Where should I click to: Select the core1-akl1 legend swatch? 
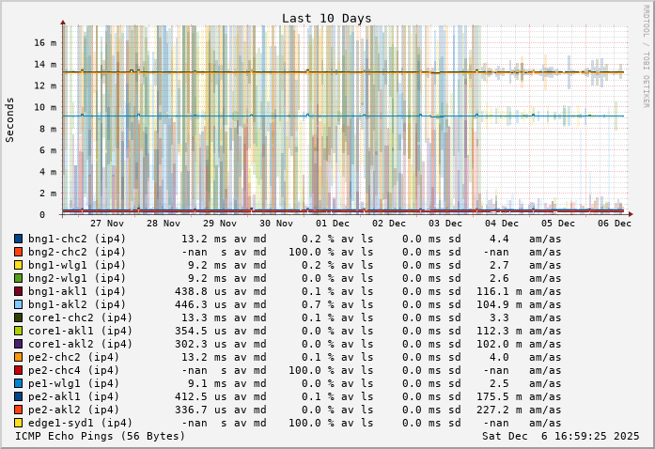[18, 331]
